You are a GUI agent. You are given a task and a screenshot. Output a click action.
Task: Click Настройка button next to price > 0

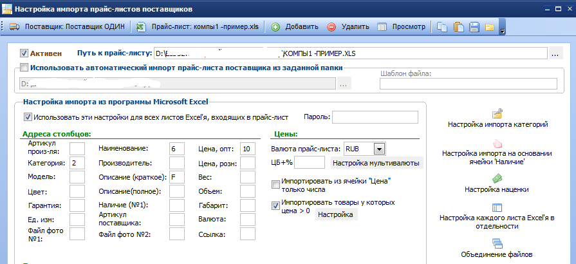(x=336, y=214)
